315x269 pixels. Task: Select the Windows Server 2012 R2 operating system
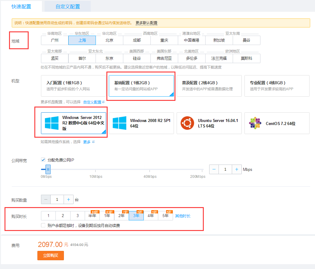74,123
